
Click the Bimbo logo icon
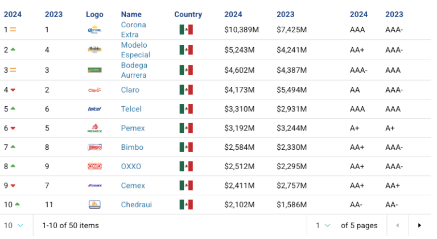click(x=94, y=147)
